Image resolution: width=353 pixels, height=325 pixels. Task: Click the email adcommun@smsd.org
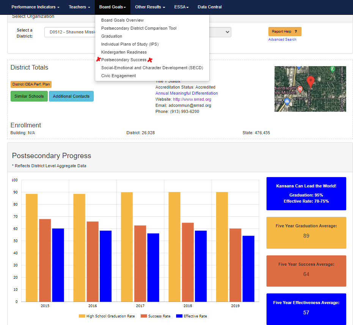[190, 105]
